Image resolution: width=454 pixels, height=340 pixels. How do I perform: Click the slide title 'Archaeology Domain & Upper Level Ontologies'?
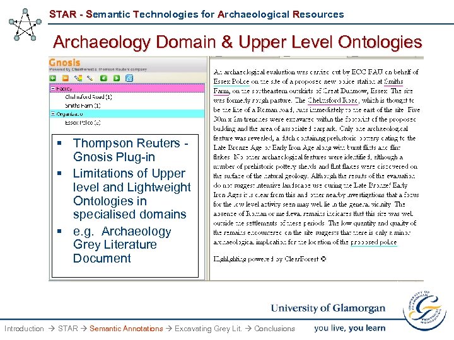click(x=238, y=42)
